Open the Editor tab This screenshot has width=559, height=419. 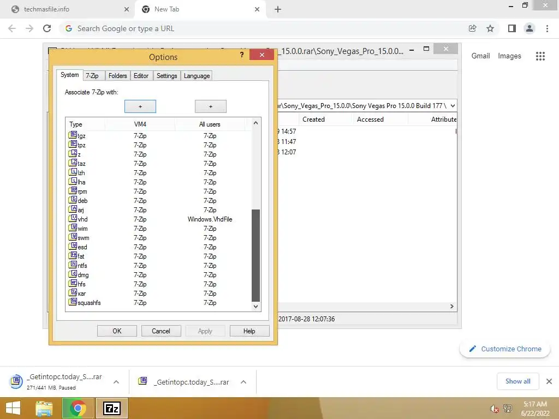pyautogui.click(x=141, y=76)
